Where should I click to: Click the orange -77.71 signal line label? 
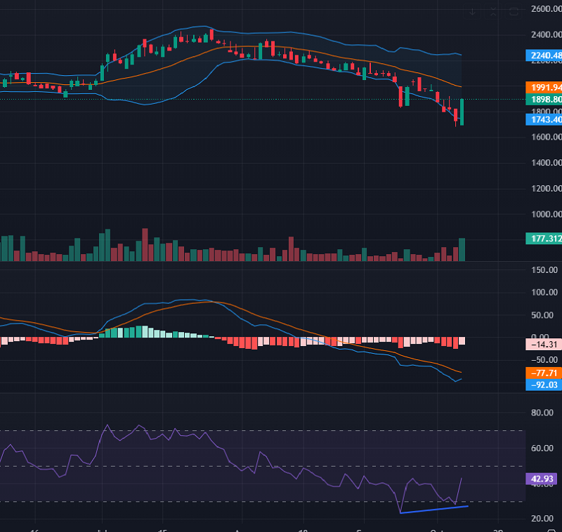coord(543,373)
